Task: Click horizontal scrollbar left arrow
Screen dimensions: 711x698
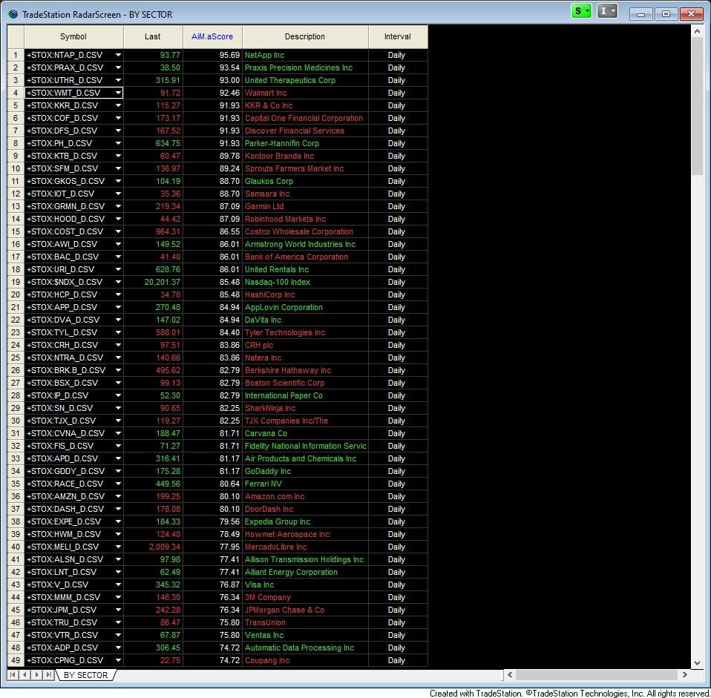Action: 508,675
